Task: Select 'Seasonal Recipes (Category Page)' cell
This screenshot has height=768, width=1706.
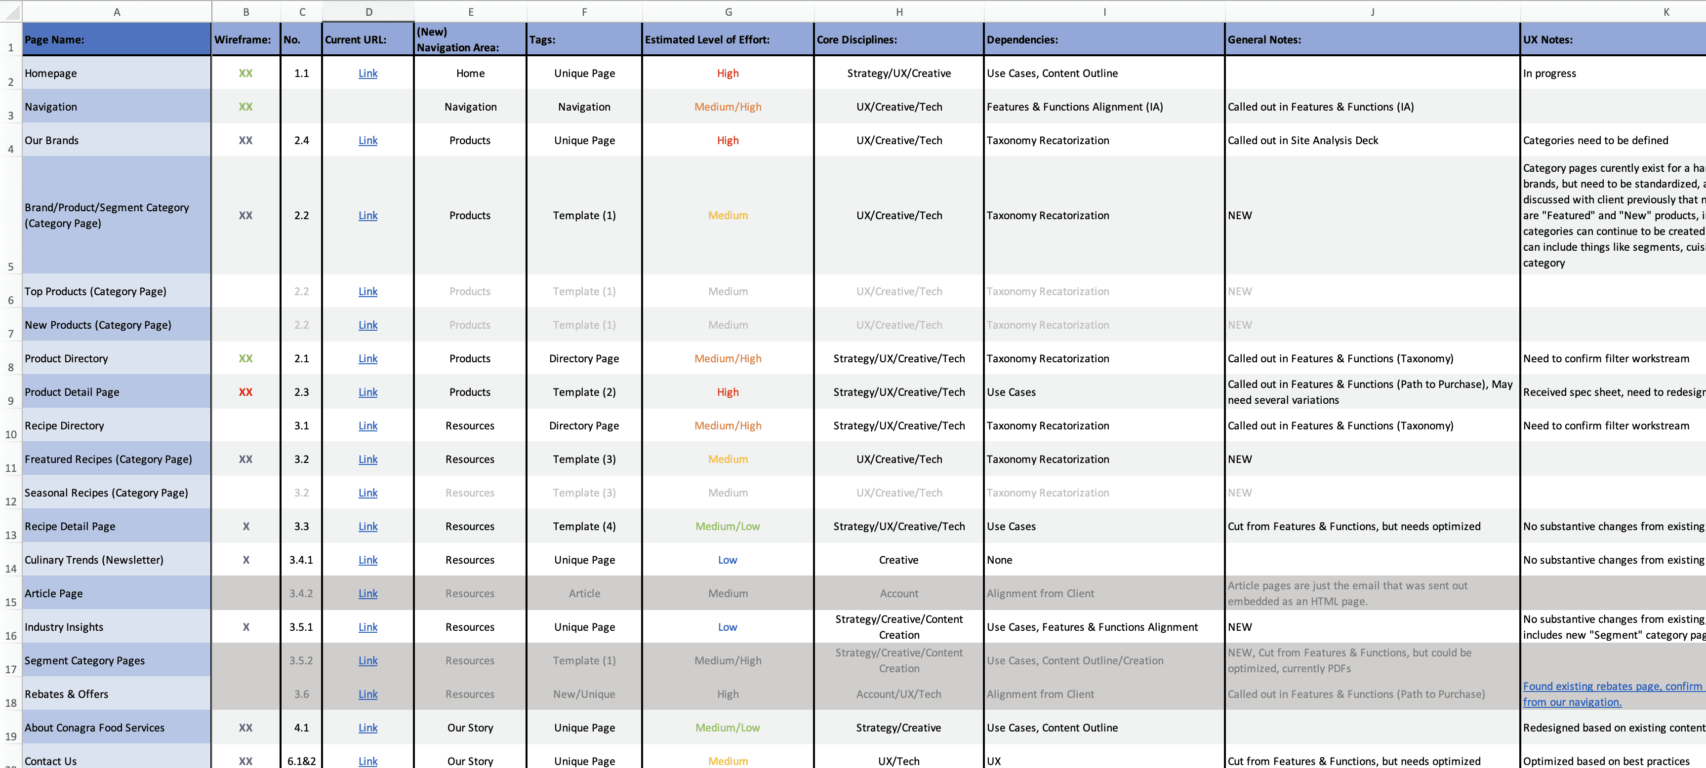Action: pos(117,493)
